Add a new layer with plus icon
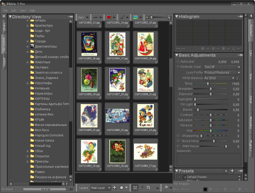This screenshot has height=193, width=255. click(115, 188)
